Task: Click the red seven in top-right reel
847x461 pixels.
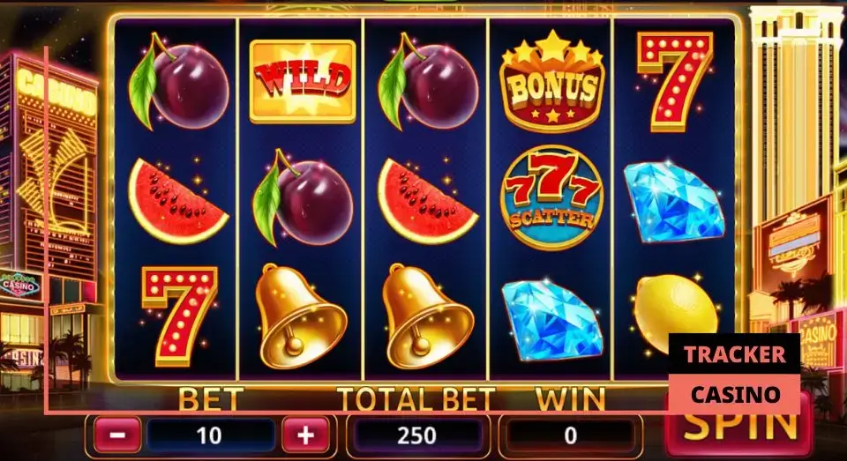Action: [675, 80]
